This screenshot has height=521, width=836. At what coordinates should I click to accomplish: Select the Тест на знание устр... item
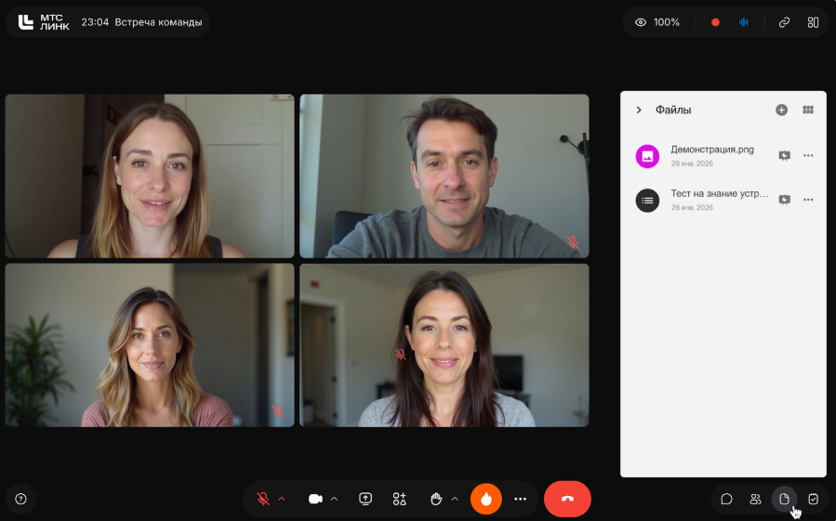[x=719, y=194]
